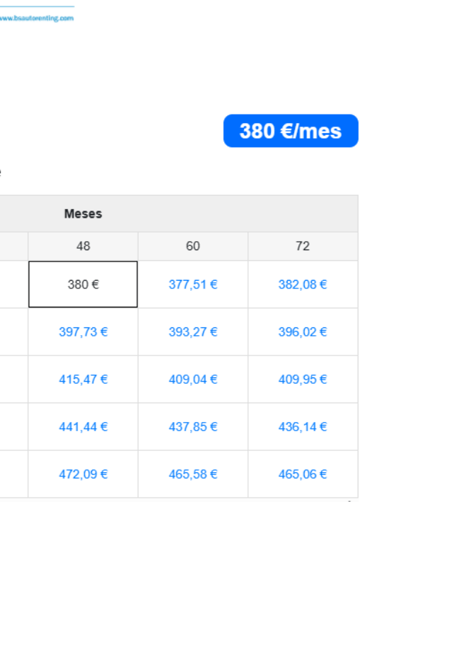Open the www.bsautorenting.com link
The image size is (461, 651).
click(x=37, y=18)
